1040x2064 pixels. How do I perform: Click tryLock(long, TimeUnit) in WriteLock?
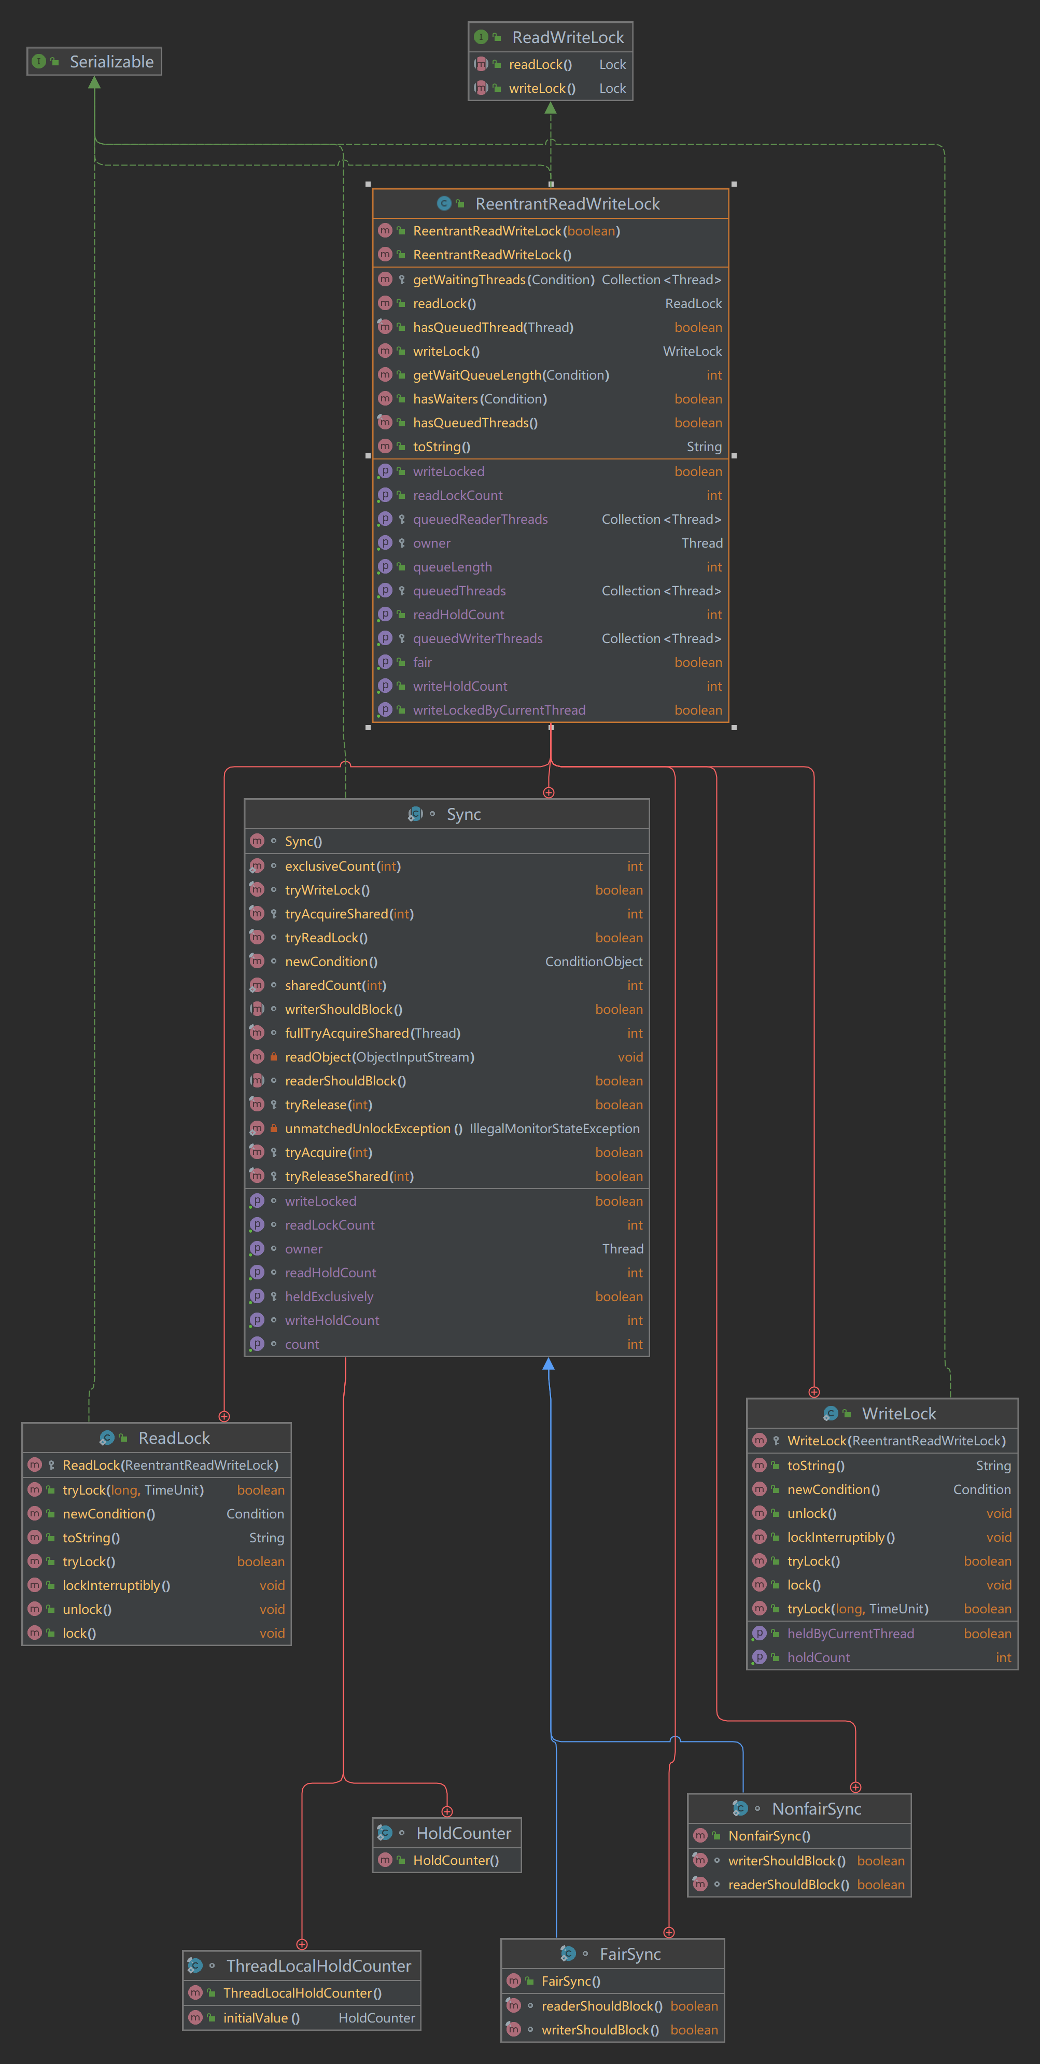[x=882, y=1609]
